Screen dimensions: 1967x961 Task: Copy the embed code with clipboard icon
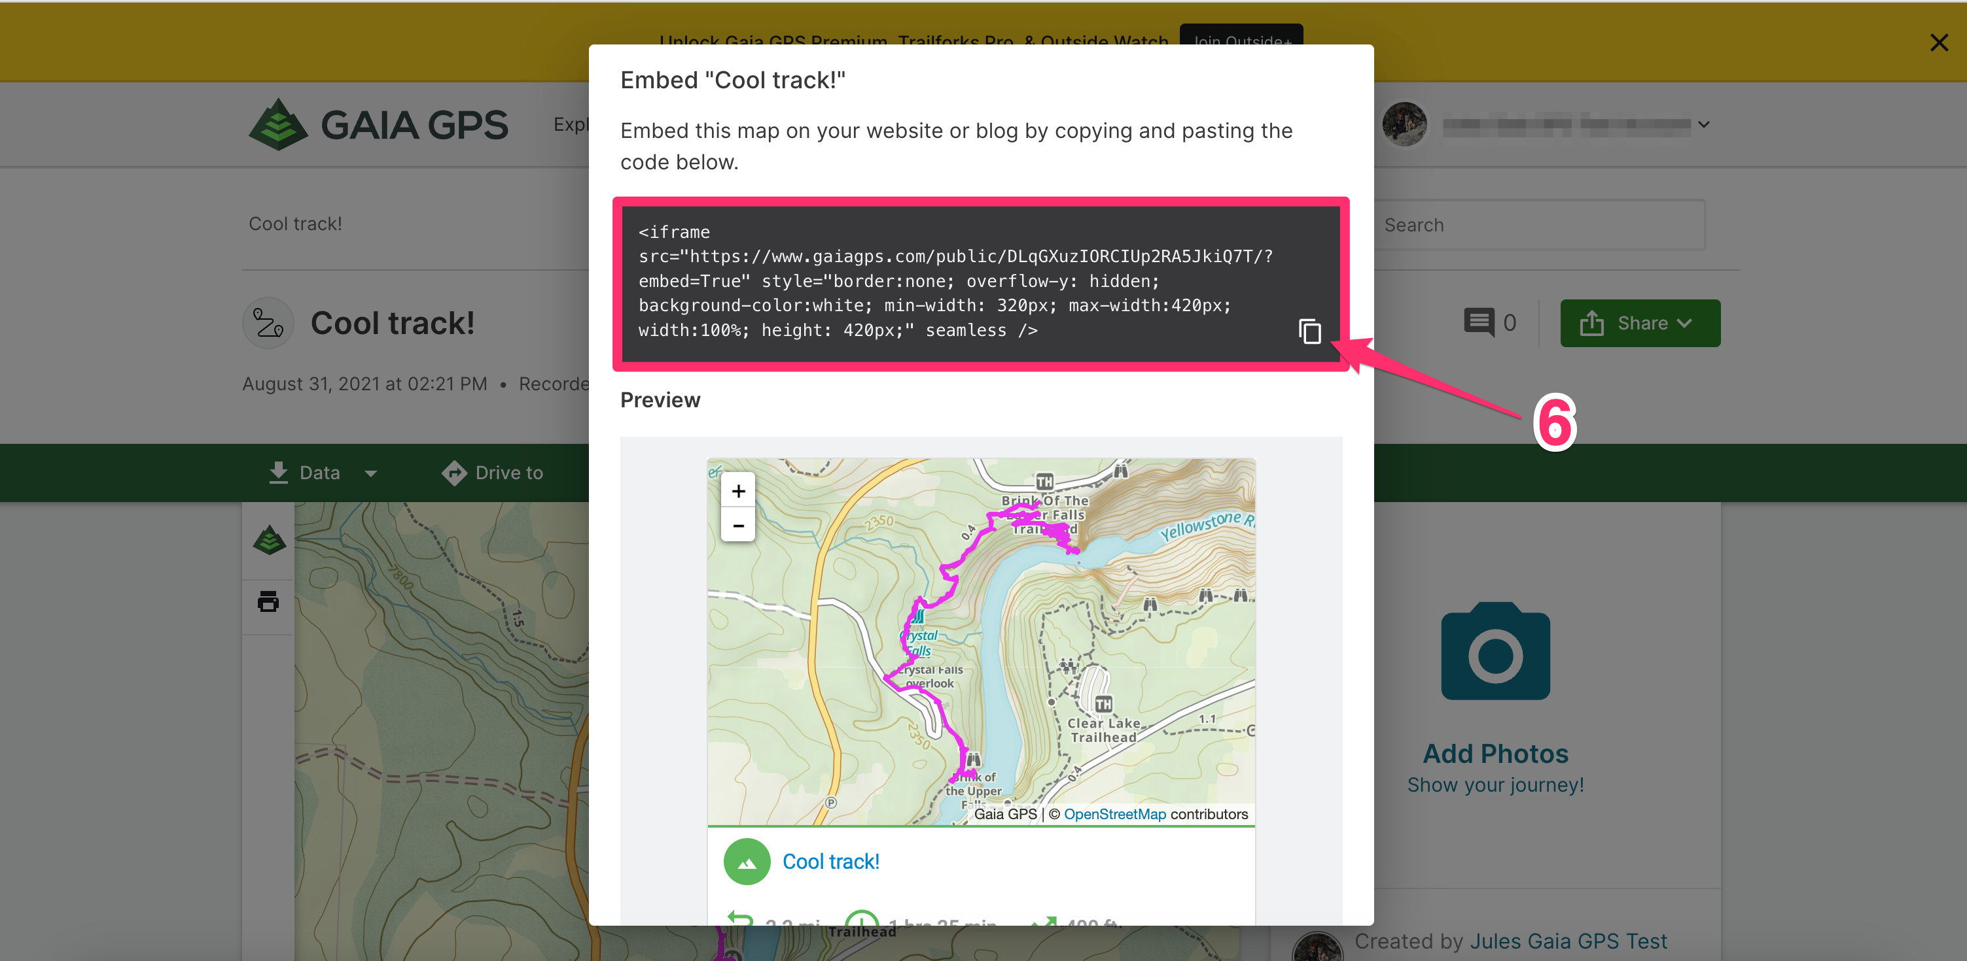tap(1309, 331)
